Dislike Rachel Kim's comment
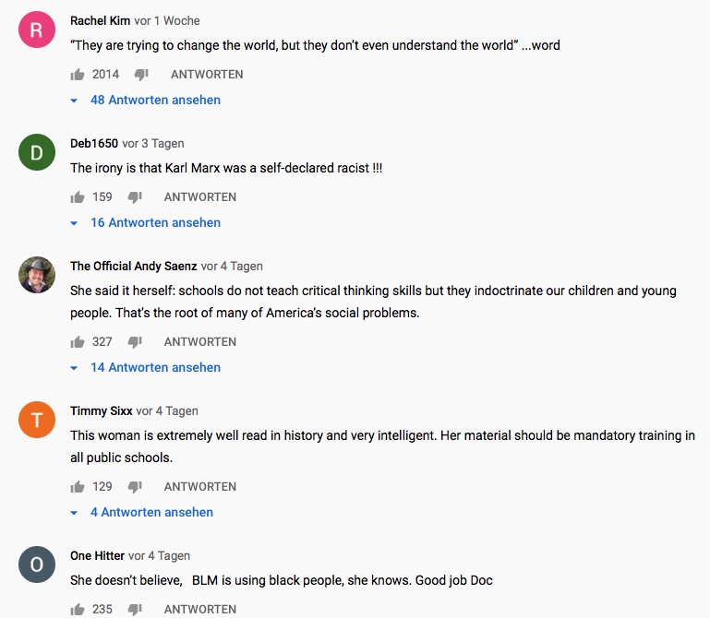 [141, 74]
